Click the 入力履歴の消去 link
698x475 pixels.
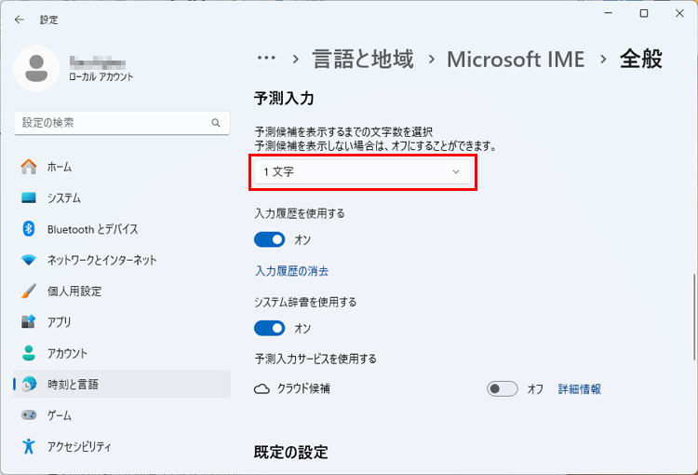[x=291, y=271]
